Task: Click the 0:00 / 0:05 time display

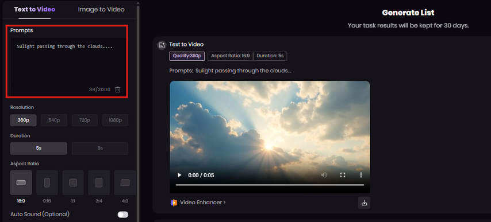Action: [201, 175]
